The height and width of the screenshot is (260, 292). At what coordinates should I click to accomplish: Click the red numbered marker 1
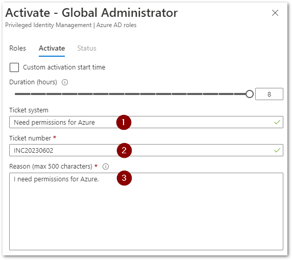click(x=124, y=122)
